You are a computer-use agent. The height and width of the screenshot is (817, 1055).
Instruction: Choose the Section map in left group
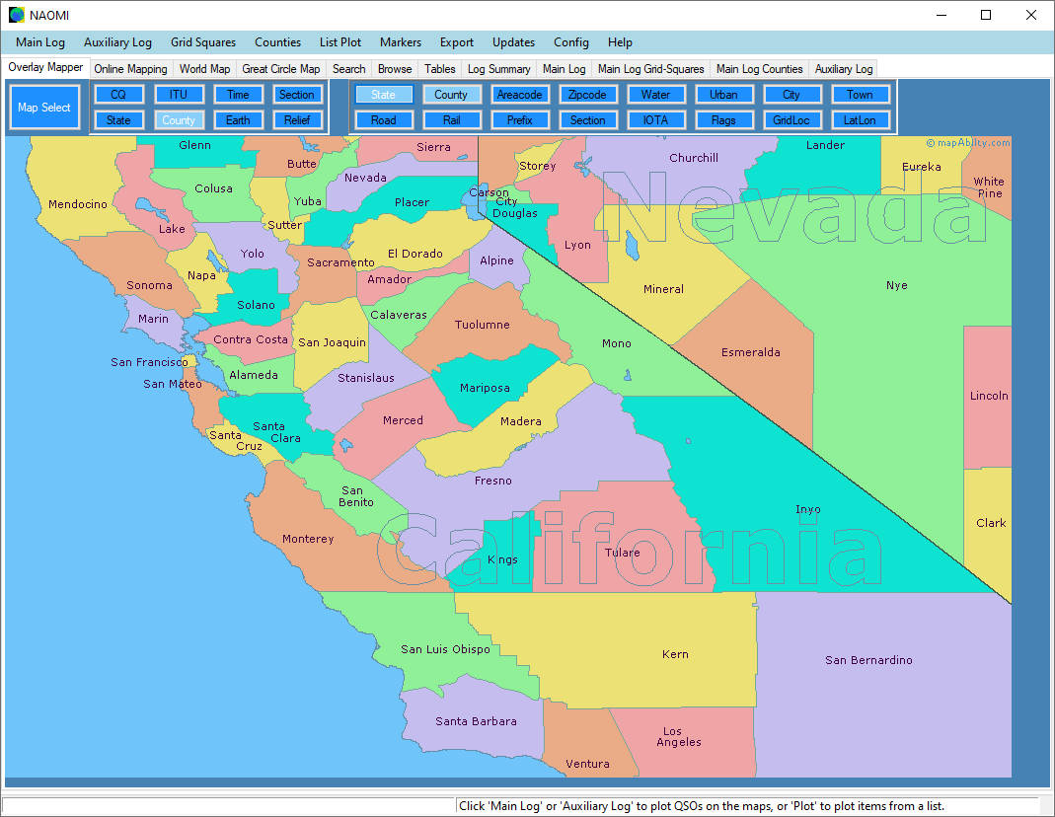click(x=297, y=95)
